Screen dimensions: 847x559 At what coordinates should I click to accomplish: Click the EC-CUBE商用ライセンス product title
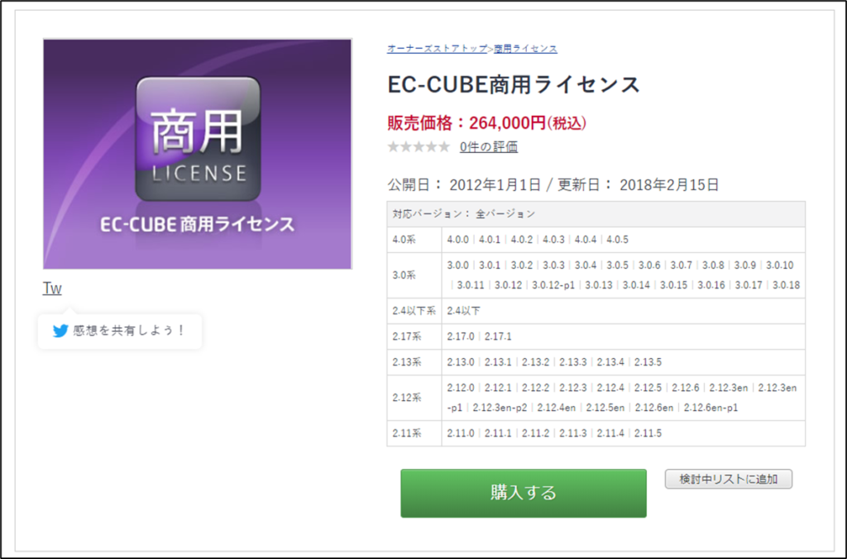tap(514, 85)
